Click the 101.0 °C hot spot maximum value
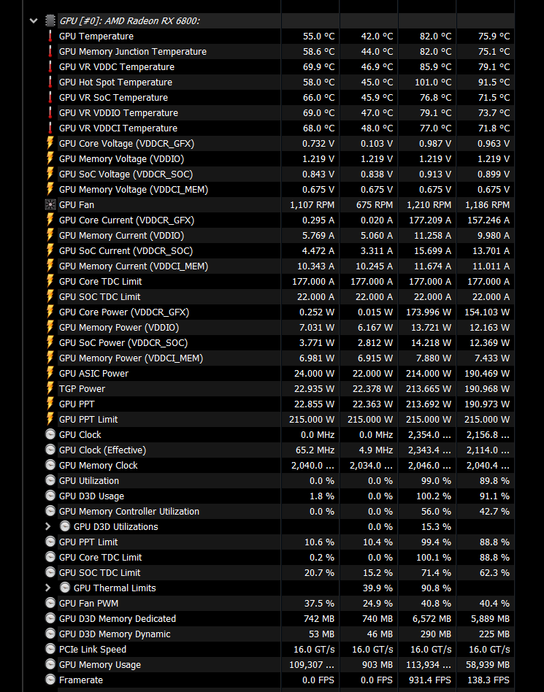 [x=433, y=82]
